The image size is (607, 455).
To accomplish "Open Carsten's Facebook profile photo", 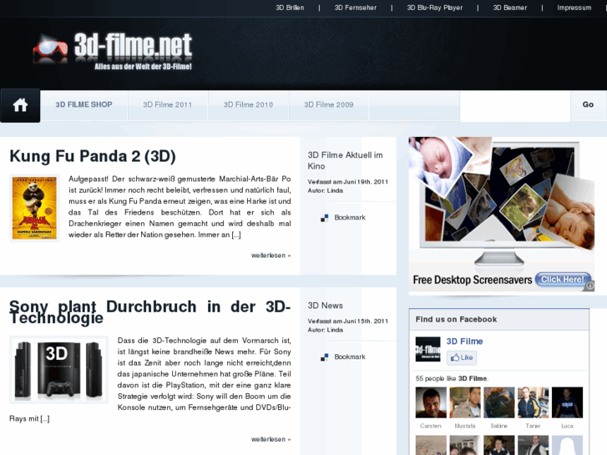I will click(x=431, y=402).
